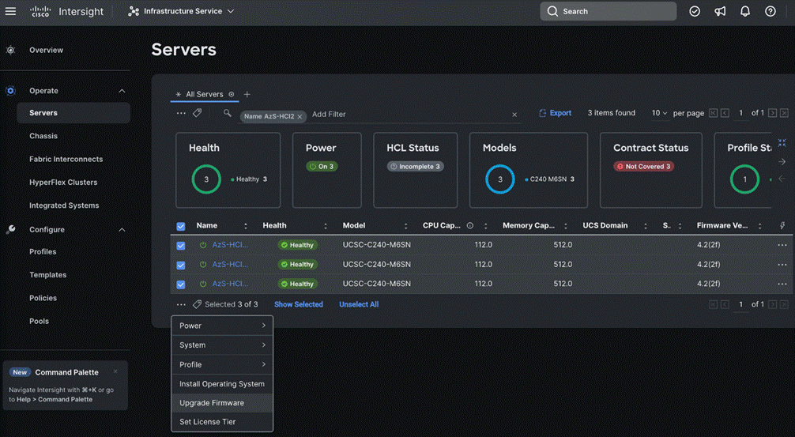Open Integrated Systems page

[x=64, y=205]
